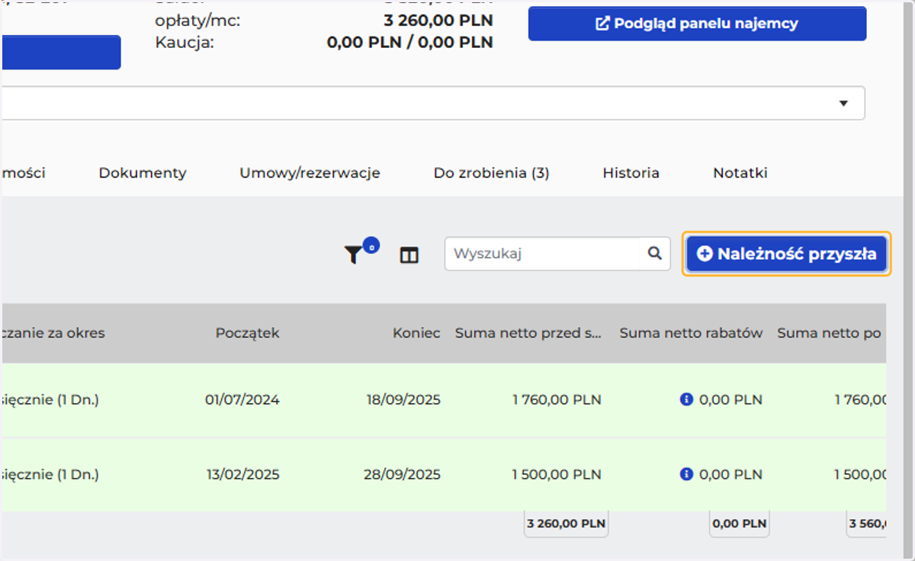This screenshot has width=915, height=561.
Task: Select the end date 28/09/2025 cell
Action: (x=402, y=474)
